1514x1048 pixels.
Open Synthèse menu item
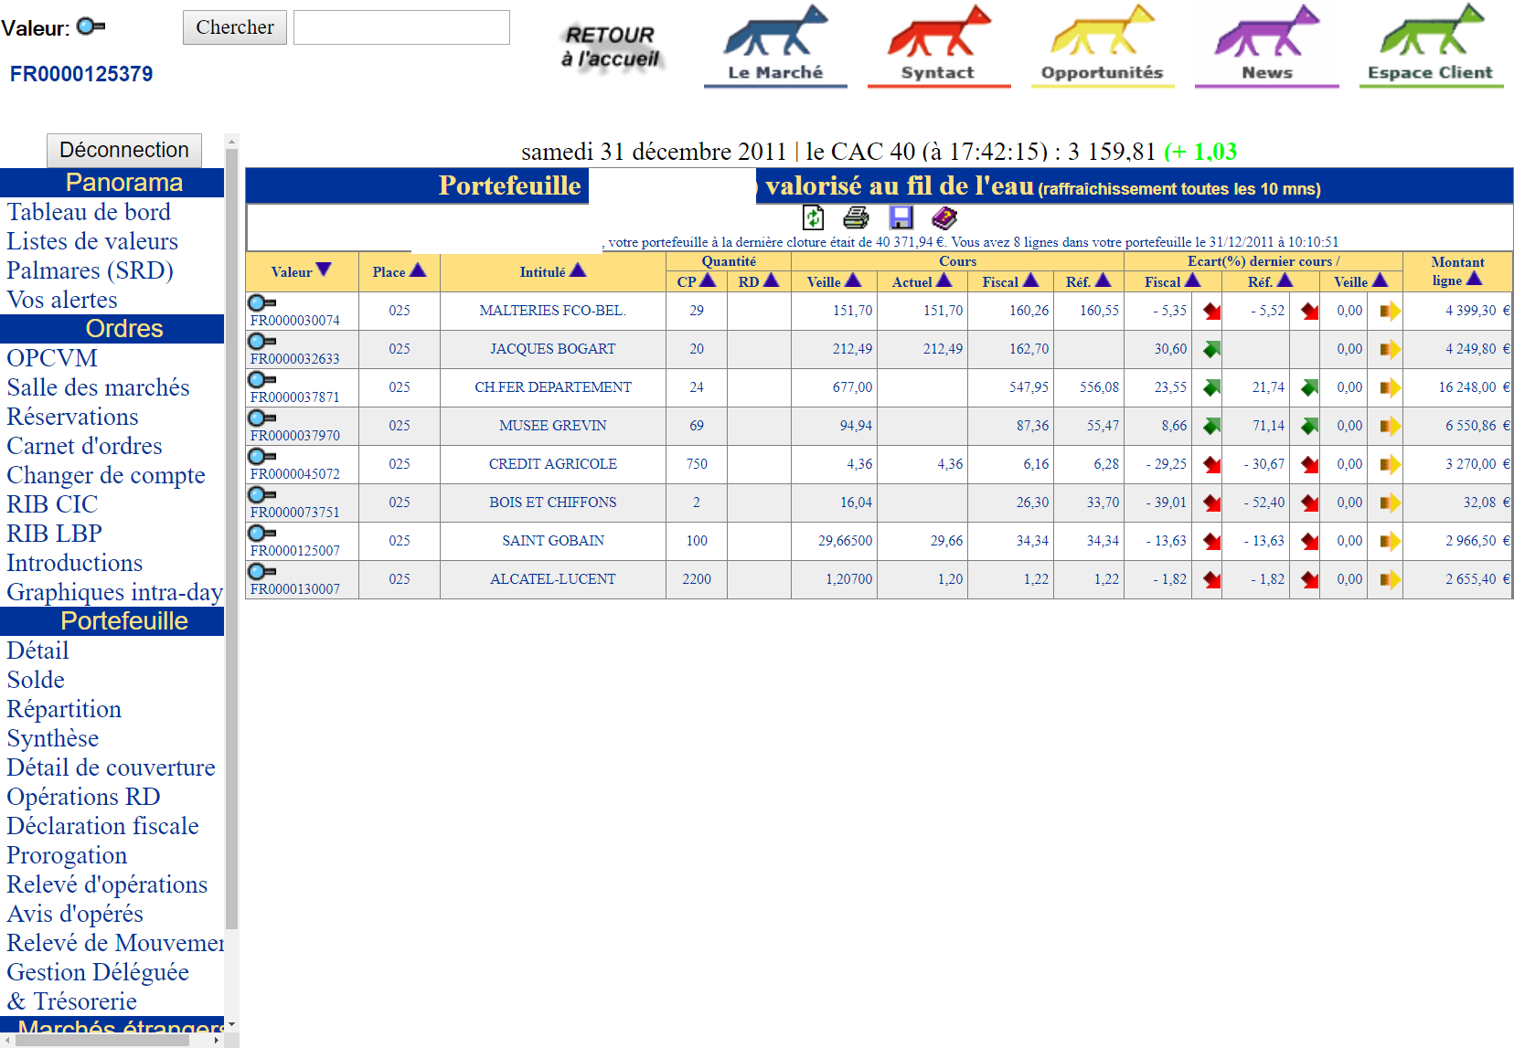pyautogui.click(x=53, y=738)
